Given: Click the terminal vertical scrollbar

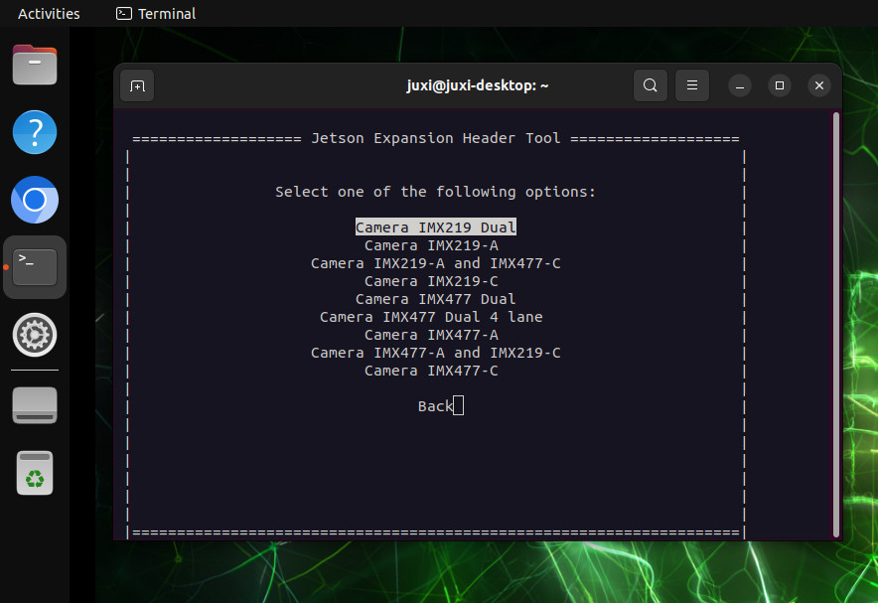Looking at the screenshot, I should pos(836,325).
